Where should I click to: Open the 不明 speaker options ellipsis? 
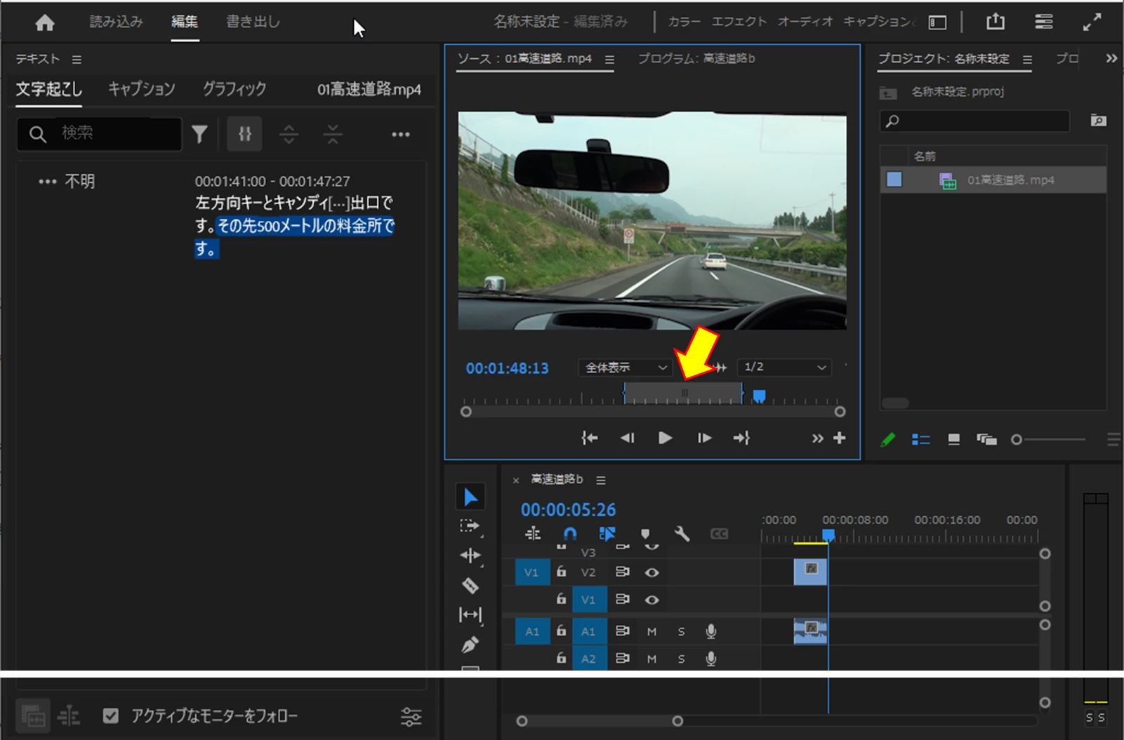[x=47, y=182]
